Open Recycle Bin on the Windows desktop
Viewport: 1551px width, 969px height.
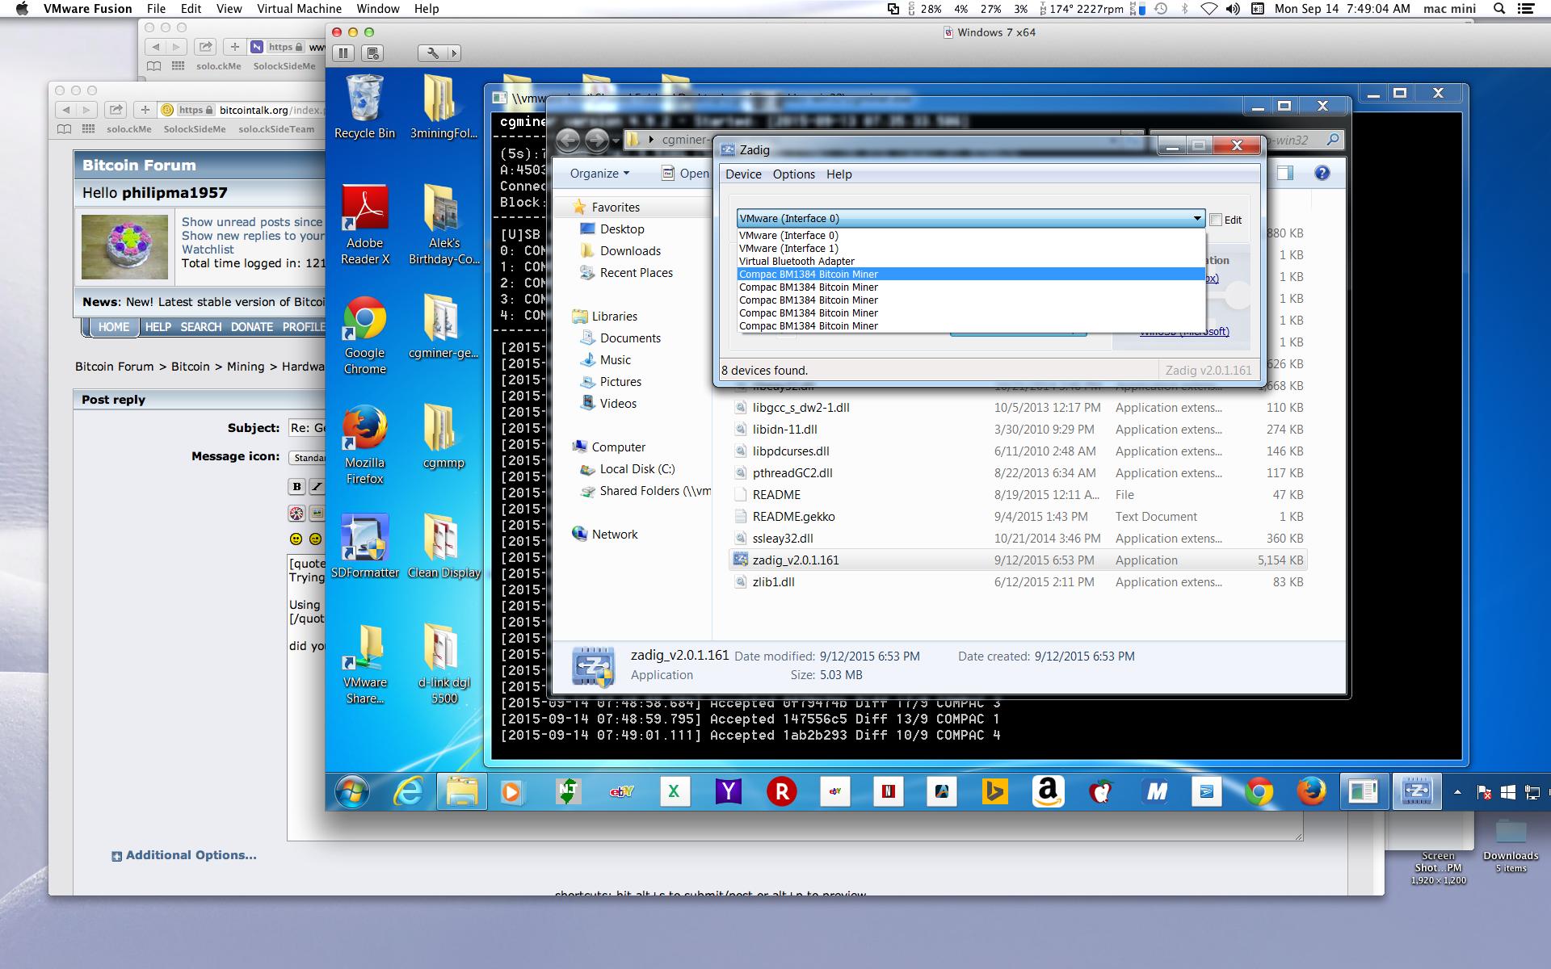[364, 107]
